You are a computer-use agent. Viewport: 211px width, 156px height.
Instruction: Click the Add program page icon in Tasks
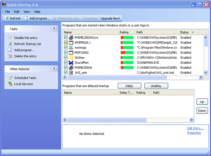tap(10, 50)
